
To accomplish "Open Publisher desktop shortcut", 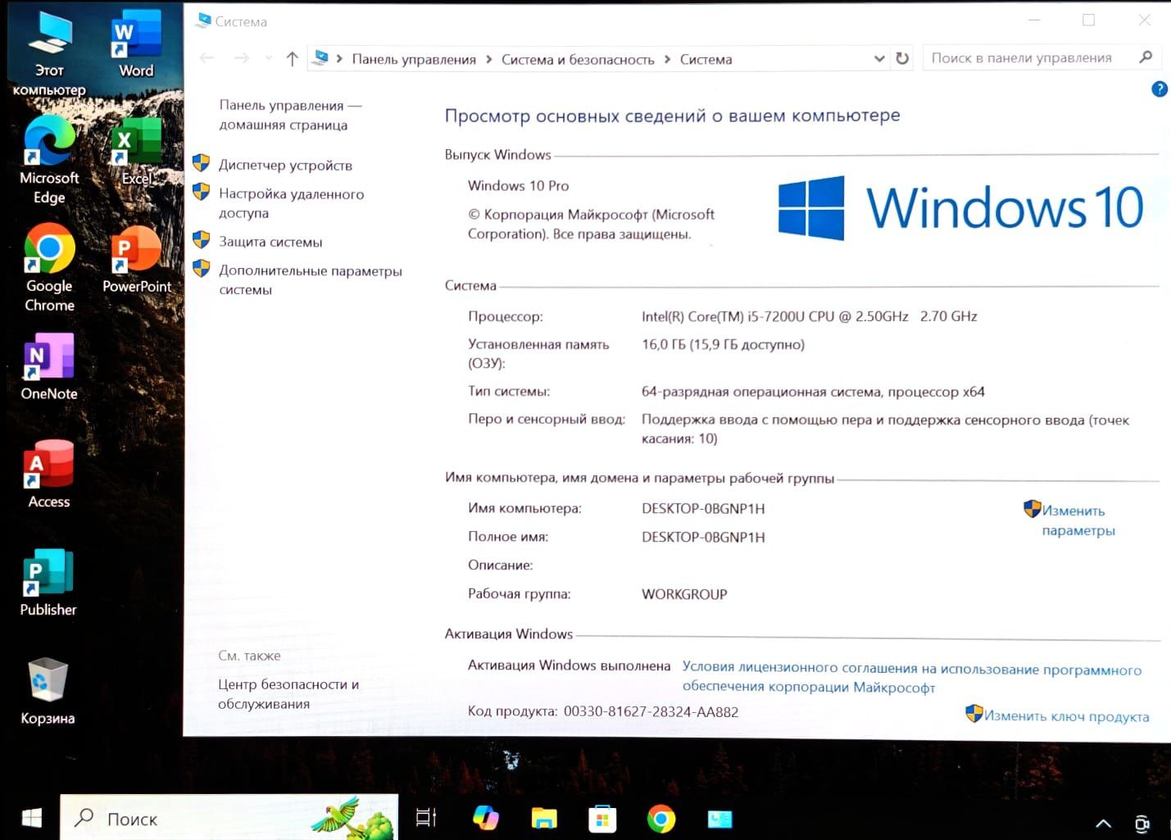I will tap(48, 583).
